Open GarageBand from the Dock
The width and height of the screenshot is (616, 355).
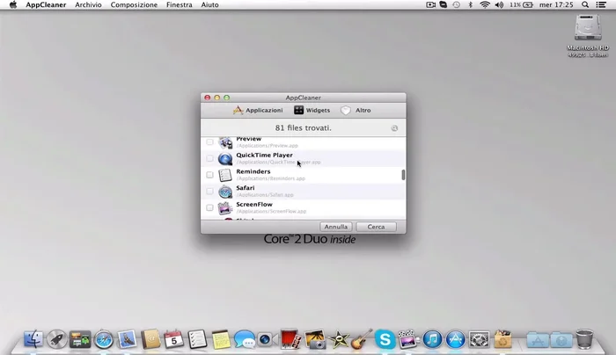coord(362,339)
